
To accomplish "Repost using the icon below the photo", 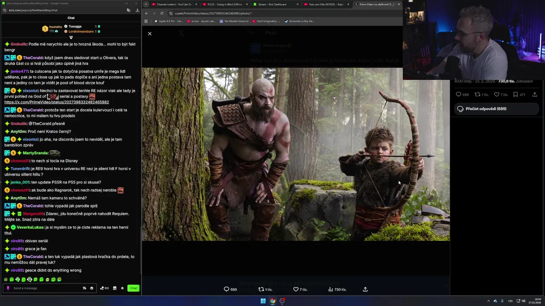I will [x=265, y=289].
